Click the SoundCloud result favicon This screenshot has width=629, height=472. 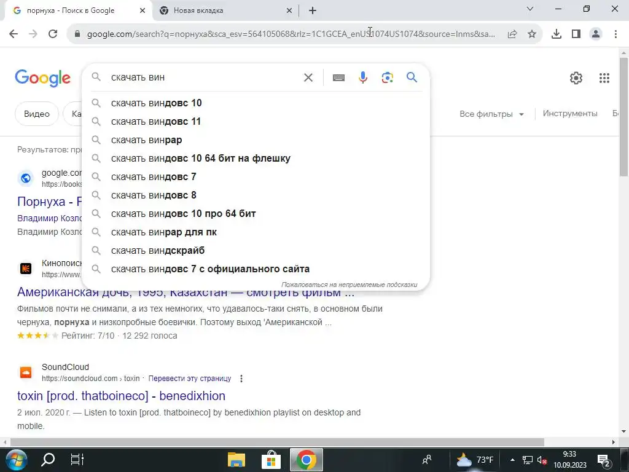[26, 372]
